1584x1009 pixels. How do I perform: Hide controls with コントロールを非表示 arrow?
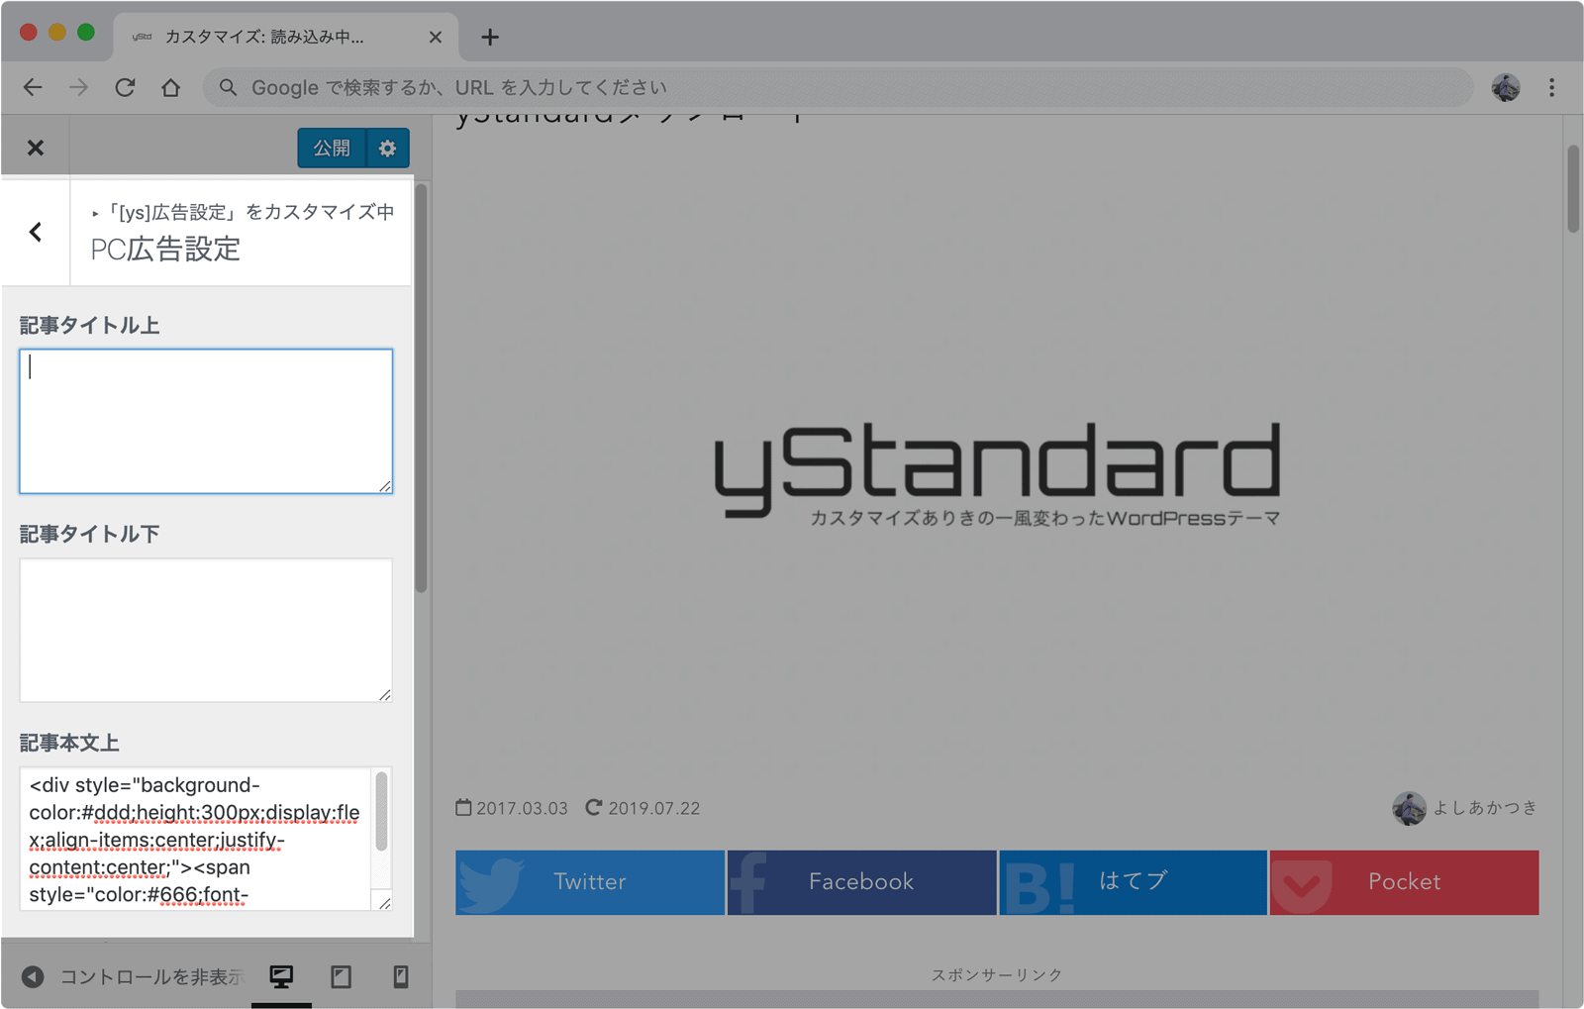pos(33,976)
